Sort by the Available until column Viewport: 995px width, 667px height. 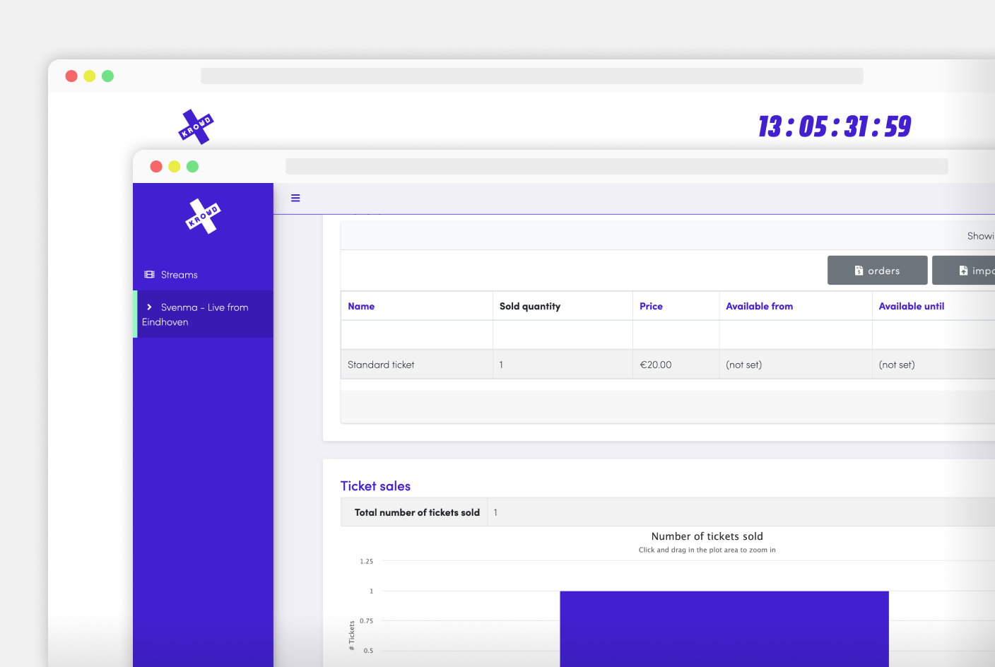click(x=912, y=306)
